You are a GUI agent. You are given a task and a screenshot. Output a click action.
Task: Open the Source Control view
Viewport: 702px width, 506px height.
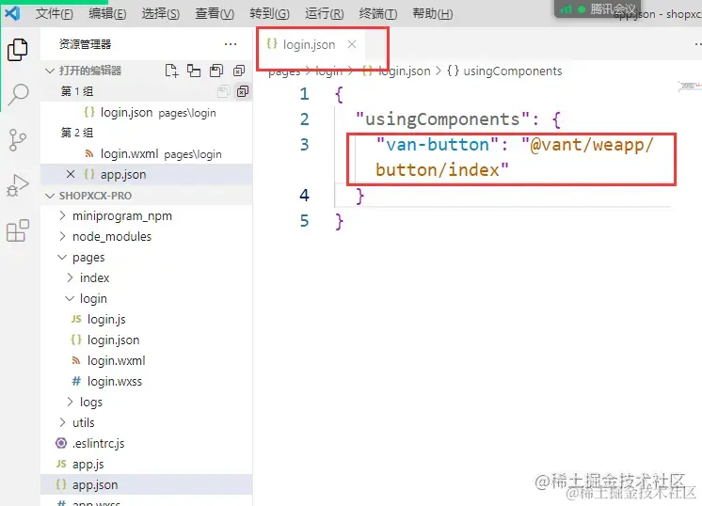click(18, 140)
